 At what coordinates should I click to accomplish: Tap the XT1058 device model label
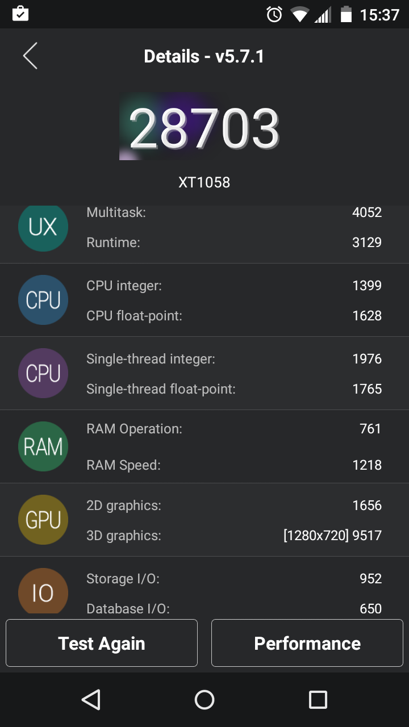coord(204,182)
